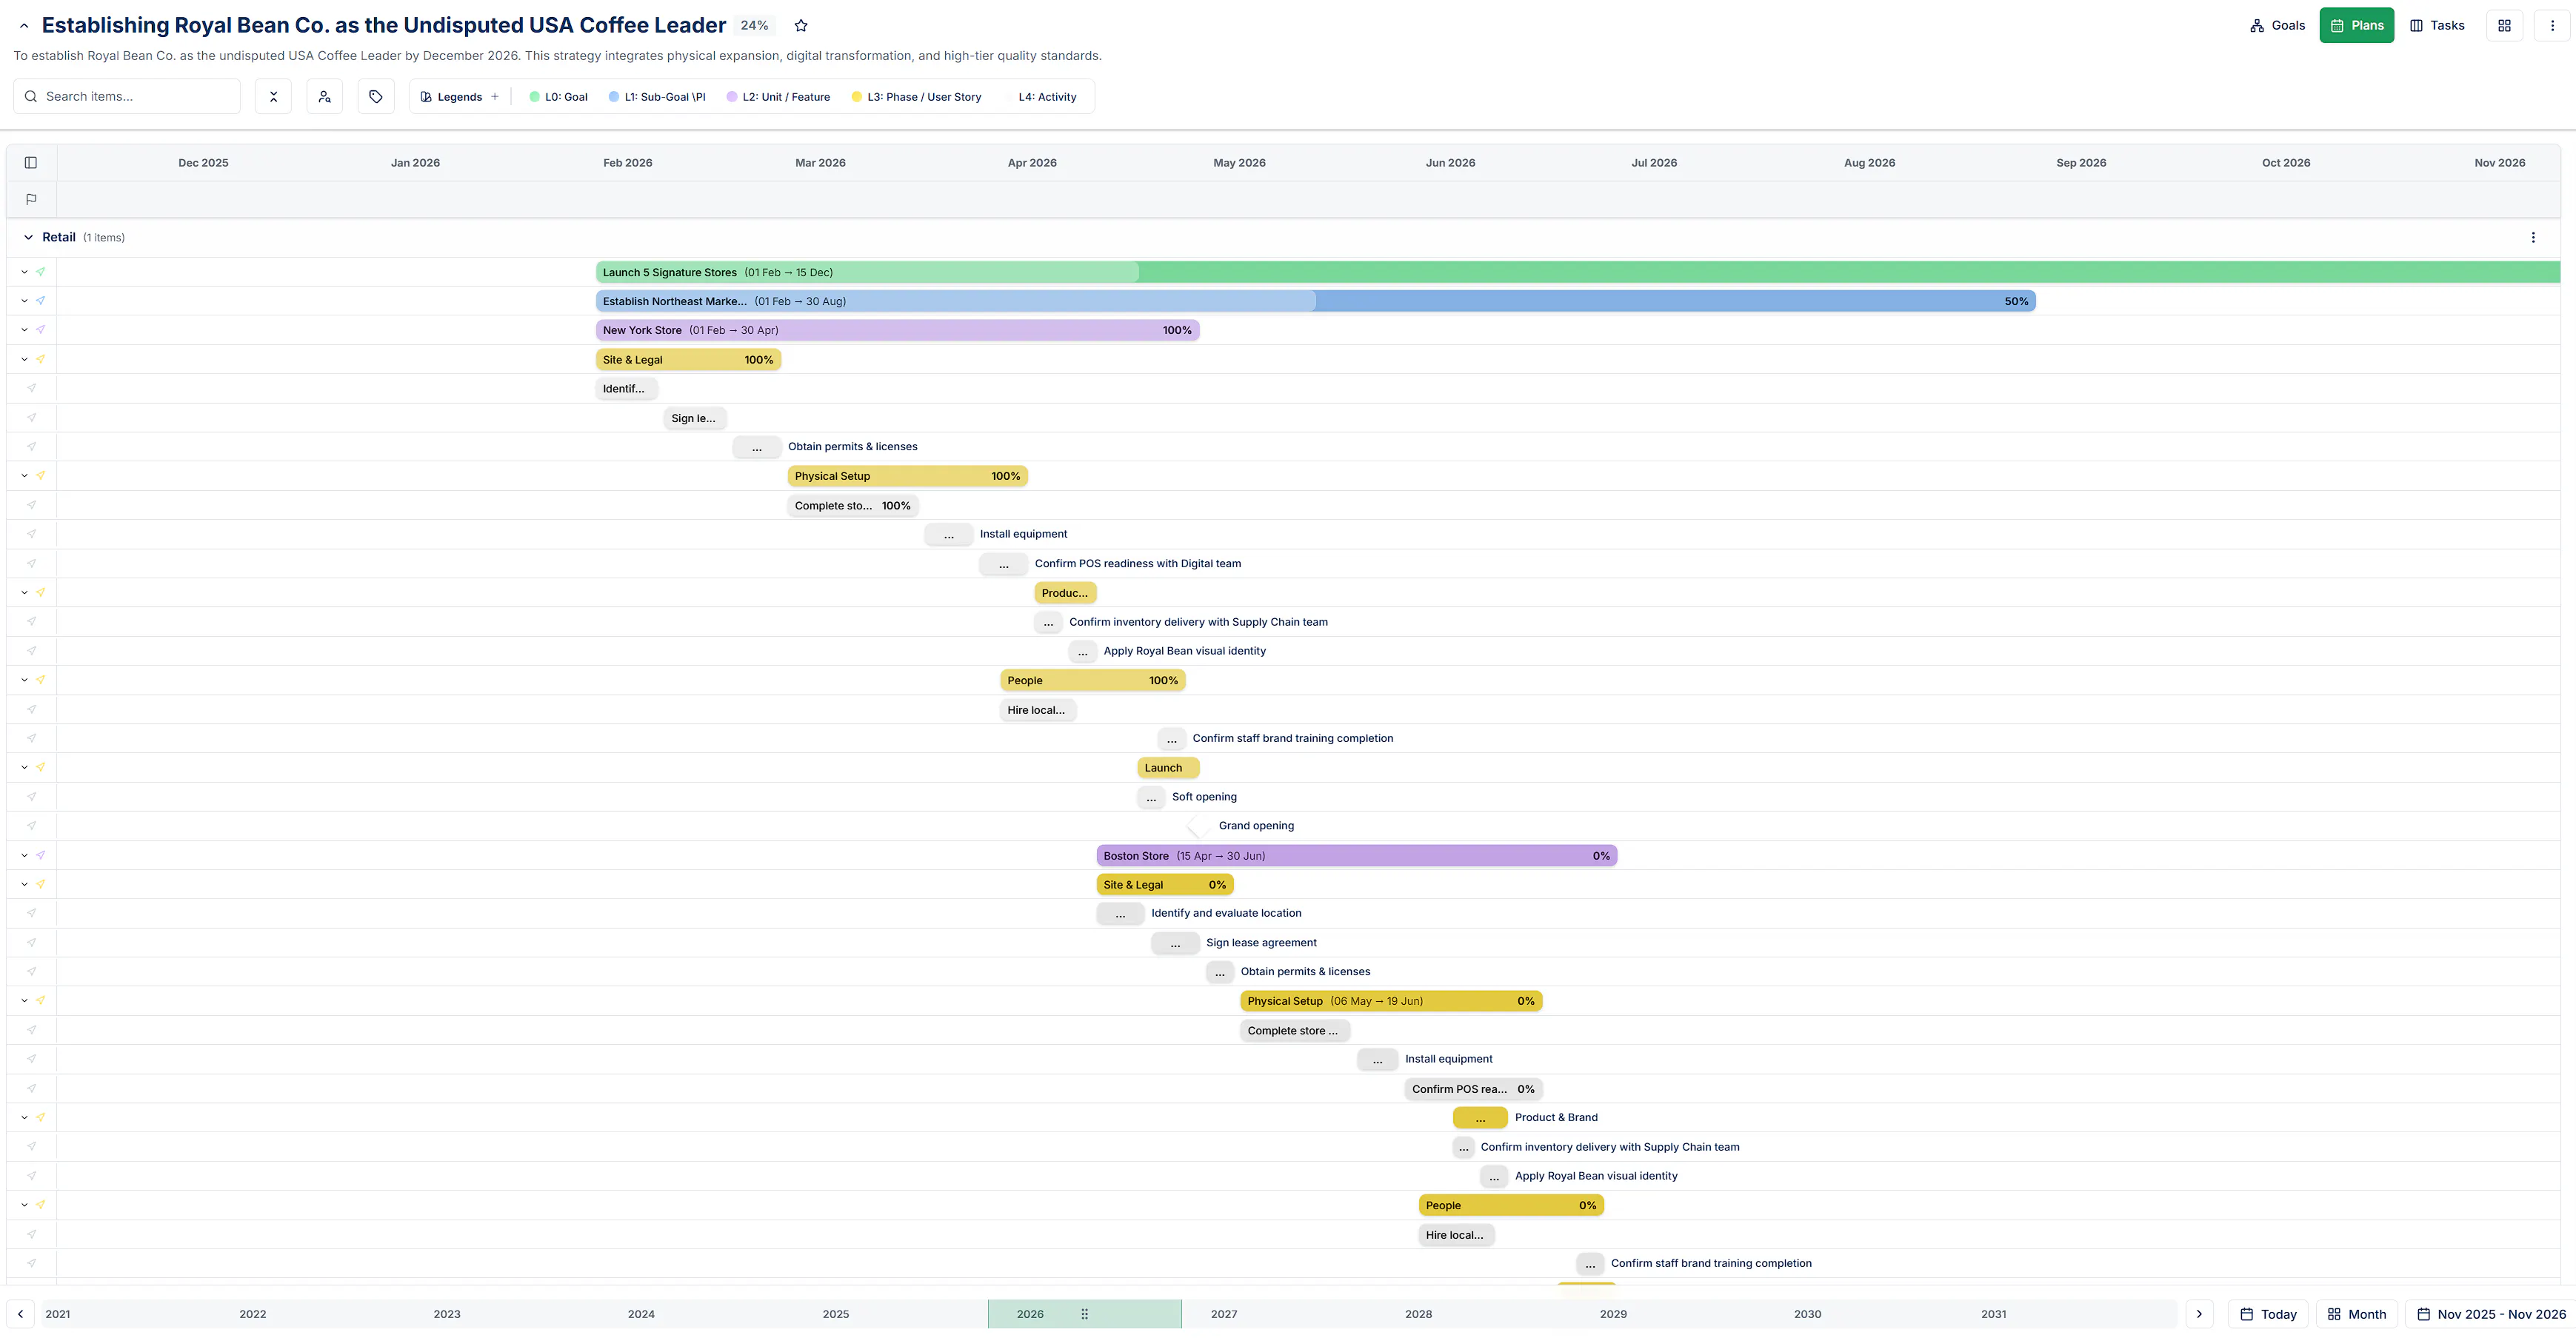Screen dimensions: 2576x1338
Task: Collapse the Boston Store row
Action: tap(24, 856)
